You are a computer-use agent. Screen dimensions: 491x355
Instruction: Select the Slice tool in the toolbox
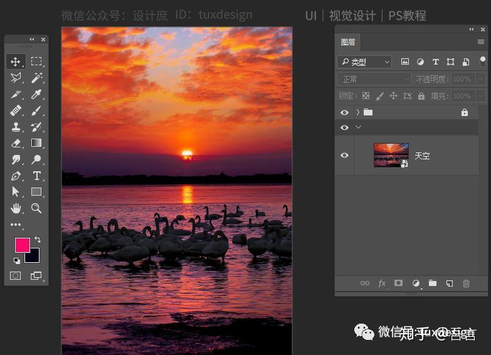pos(16,94)
